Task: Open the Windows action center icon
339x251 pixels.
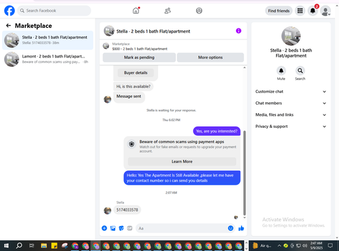Action: point(330,246)
